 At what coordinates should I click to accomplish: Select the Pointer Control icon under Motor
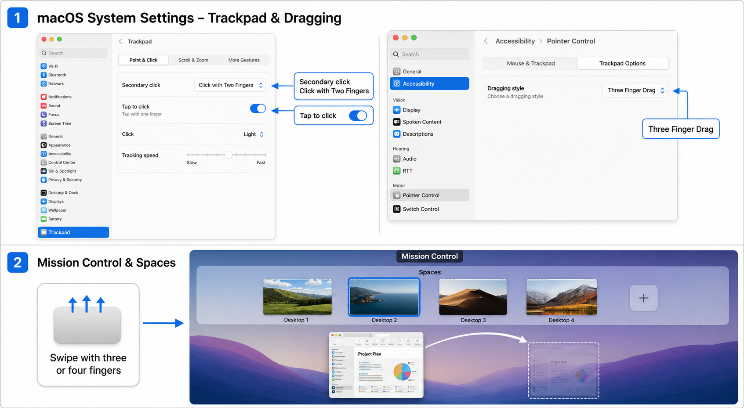(x=396, y=195)
